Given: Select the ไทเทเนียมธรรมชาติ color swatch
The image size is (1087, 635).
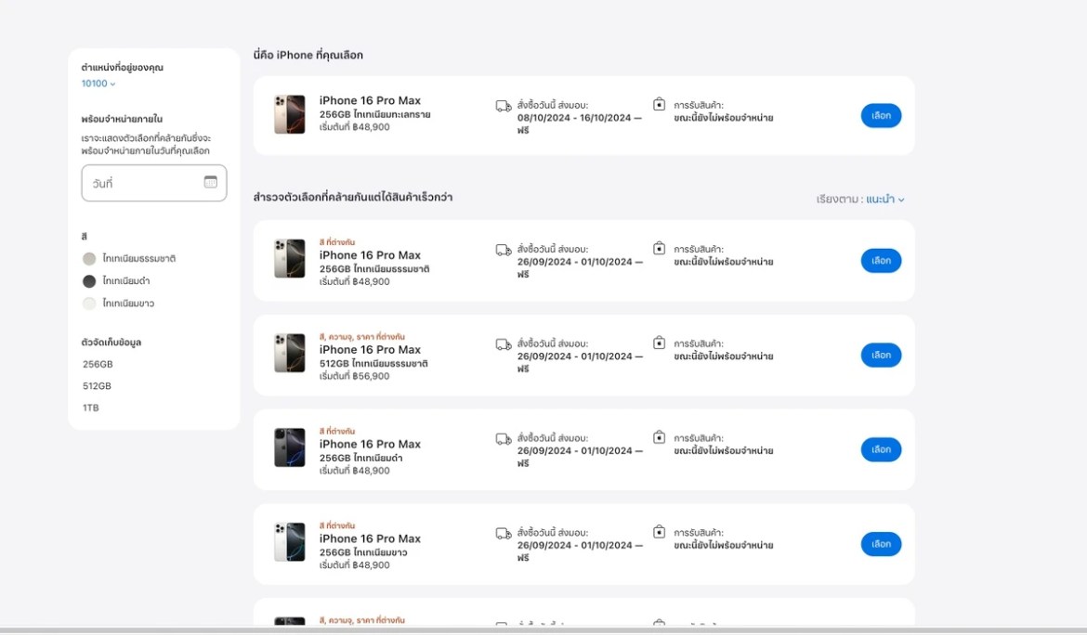Looking at the screenshot, I should click(x=89, y=259).
